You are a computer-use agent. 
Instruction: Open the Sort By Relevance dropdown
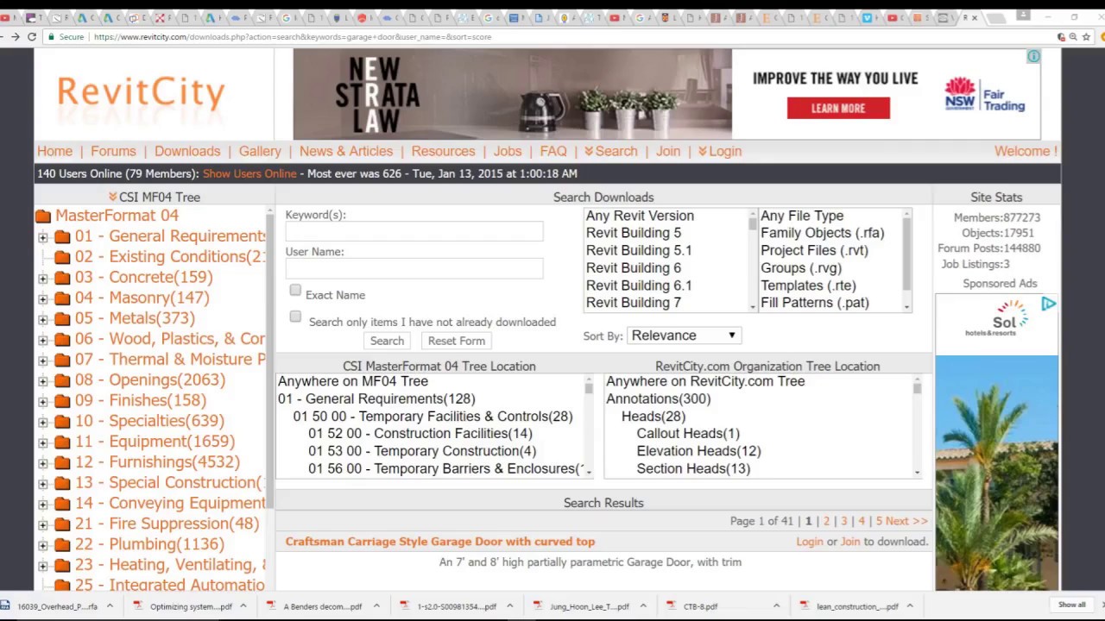(684, 336)
